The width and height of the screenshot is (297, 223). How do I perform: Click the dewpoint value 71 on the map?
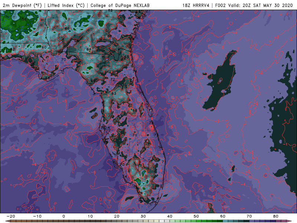click(x=135, y=135)
